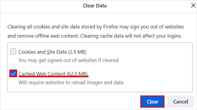
Task: Click the blue Clear button
Action: (x=152, y=102)
